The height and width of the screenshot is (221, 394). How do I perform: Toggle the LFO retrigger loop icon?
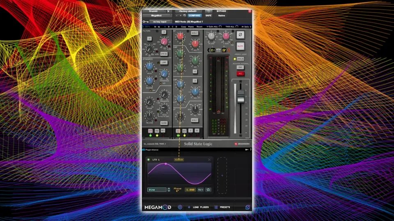click(x=208, y=189)
